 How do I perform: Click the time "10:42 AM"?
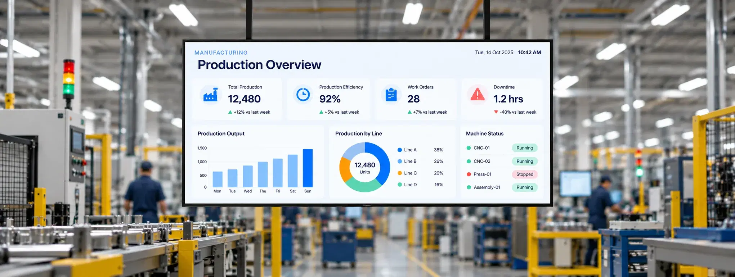[x=529, y=53]
